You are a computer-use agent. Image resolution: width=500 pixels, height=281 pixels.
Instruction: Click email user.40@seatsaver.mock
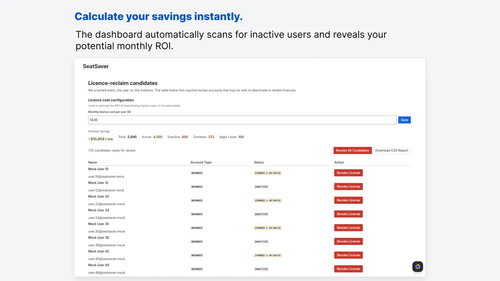107,259
